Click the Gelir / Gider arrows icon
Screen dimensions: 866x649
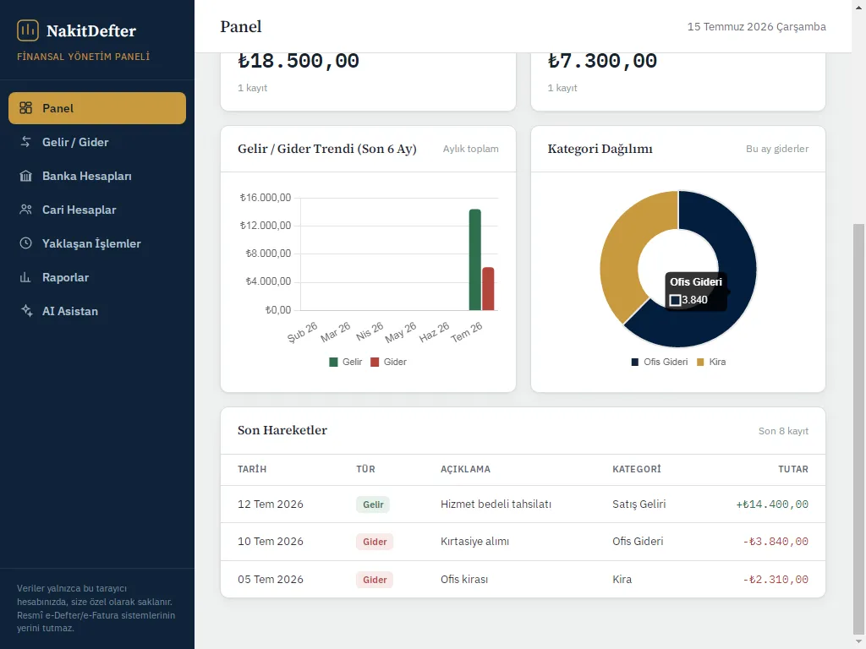(x=25, y=142)
